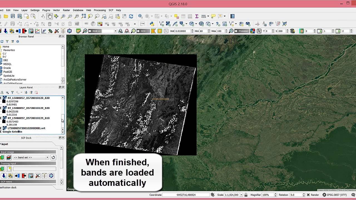
Task: Click the filter icon in Browser Panel
Action: tap(7, 41)
